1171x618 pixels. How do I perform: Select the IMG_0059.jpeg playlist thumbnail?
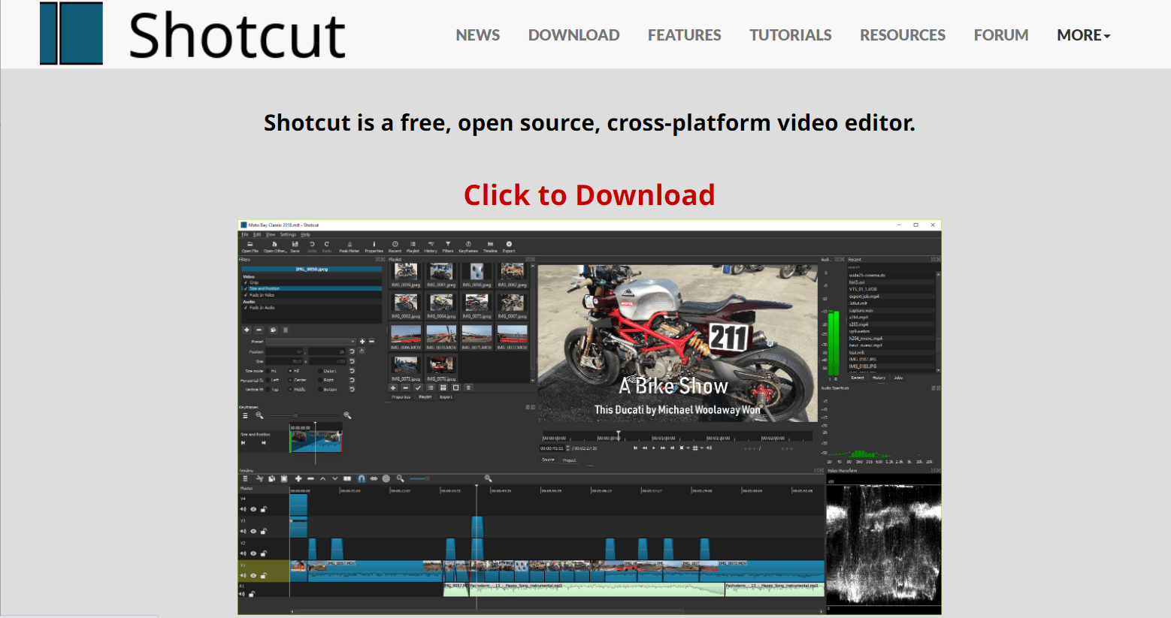406,275
